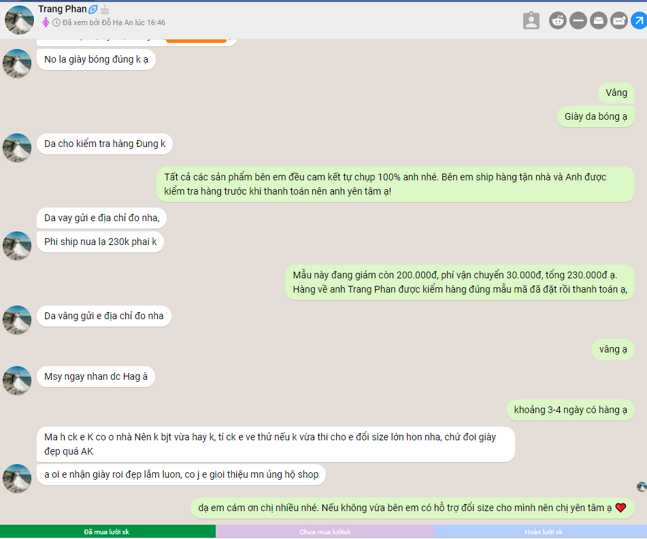Click the small seen avatar beside last message

point(641,487)
